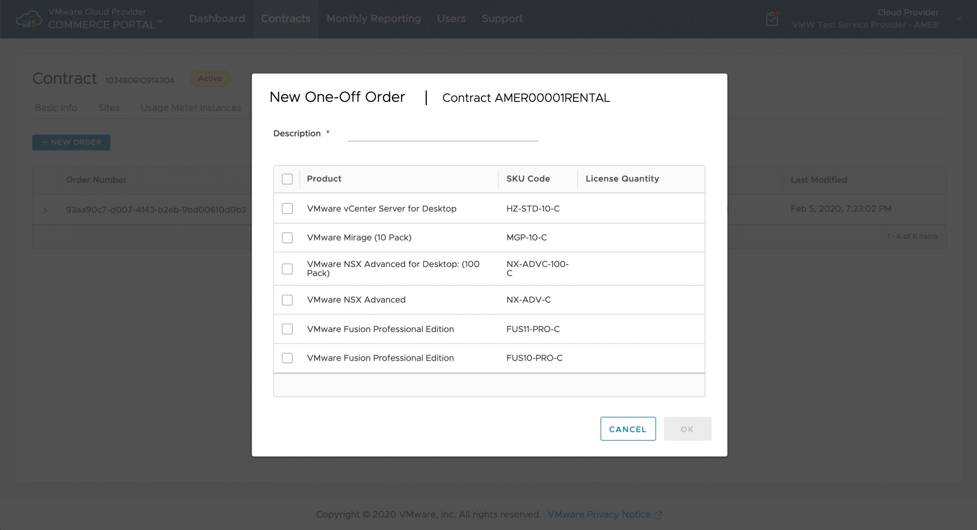Select the VMware Mirage (10 Pack) checkbox
This screenshot has height=530, width=977.
pyautogui.click(x=287, y=238)
